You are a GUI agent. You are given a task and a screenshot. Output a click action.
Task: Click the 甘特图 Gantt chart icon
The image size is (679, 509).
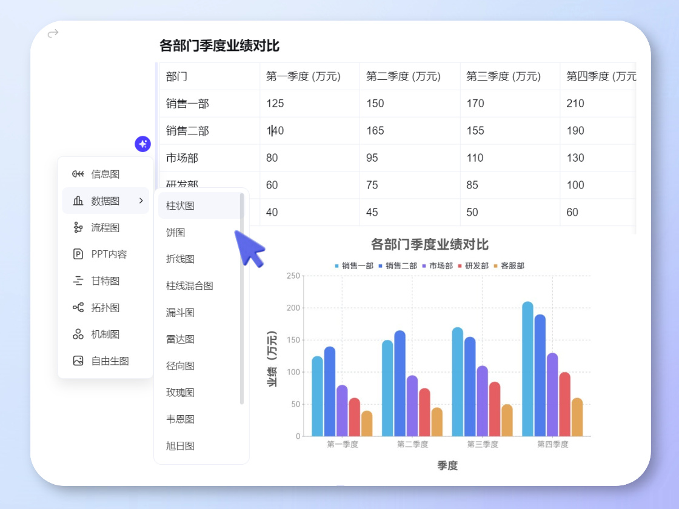click(78, 281)
